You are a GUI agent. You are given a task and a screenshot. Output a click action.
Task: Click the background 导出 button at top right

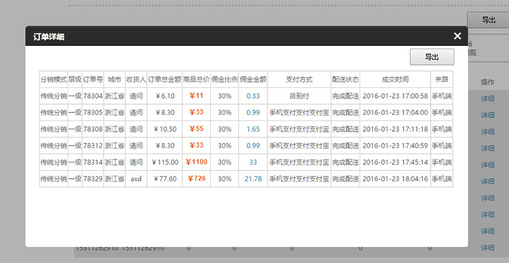[x=488, y=20]
